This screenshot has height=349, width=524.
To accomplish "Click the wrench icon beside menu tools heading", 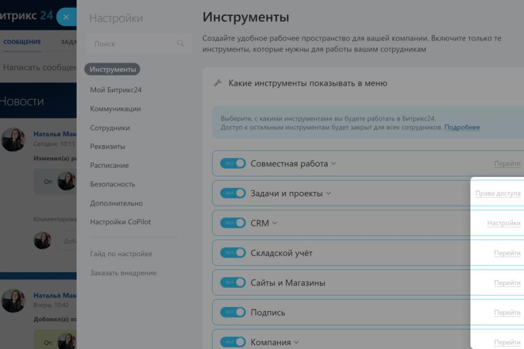I will pos(217,83).
